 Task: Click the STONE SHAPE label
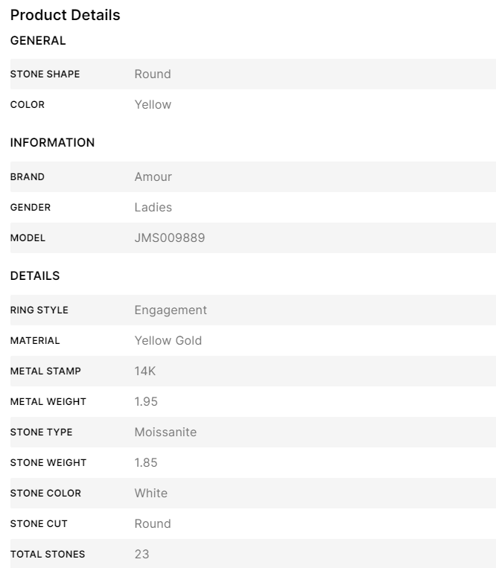45,74
